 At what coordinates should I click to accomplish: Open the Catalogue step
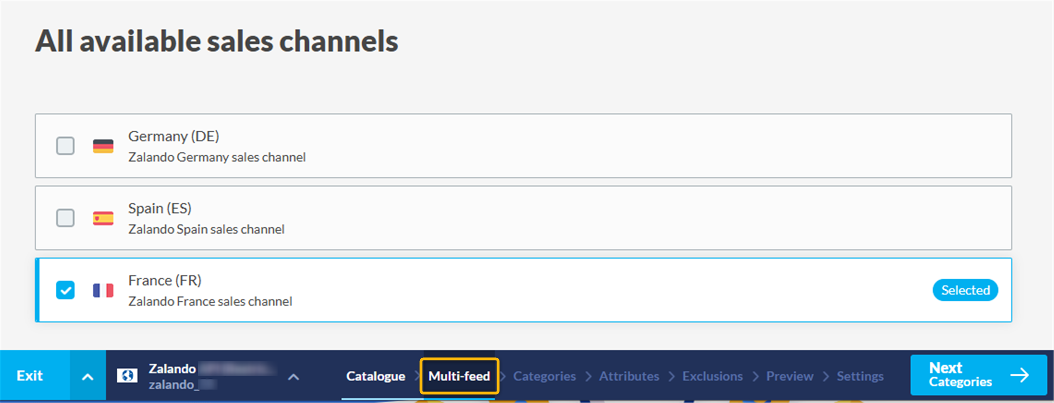[x=376, y=376]
